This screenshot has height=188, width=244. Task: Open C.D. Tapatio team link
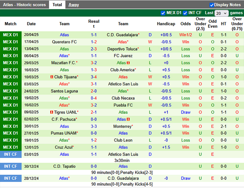[64, 166]
